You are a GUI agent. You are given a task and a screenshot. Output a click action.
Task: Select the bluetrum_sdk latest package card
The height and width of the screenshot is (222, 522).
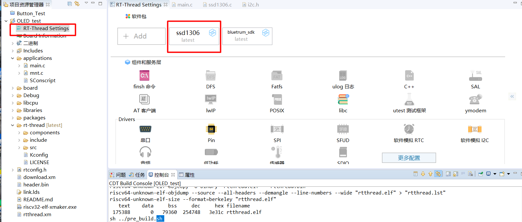click(247, 36)
